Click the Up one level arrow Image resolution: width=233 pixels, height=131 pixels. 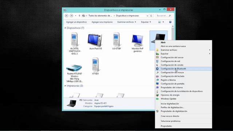[x=79, y=16]
